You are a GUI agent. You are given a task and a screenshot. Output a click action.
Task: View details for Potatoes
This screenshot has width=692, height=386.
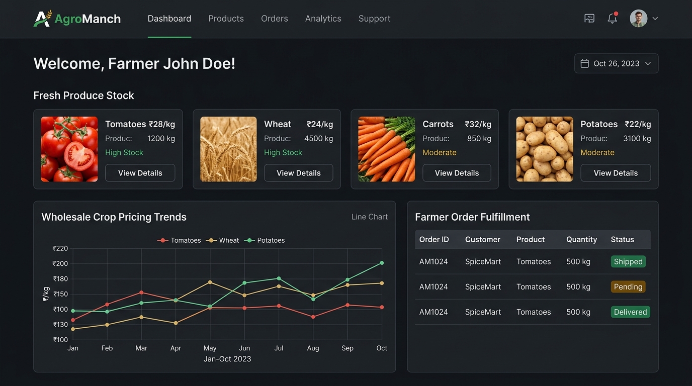[616, 173]
